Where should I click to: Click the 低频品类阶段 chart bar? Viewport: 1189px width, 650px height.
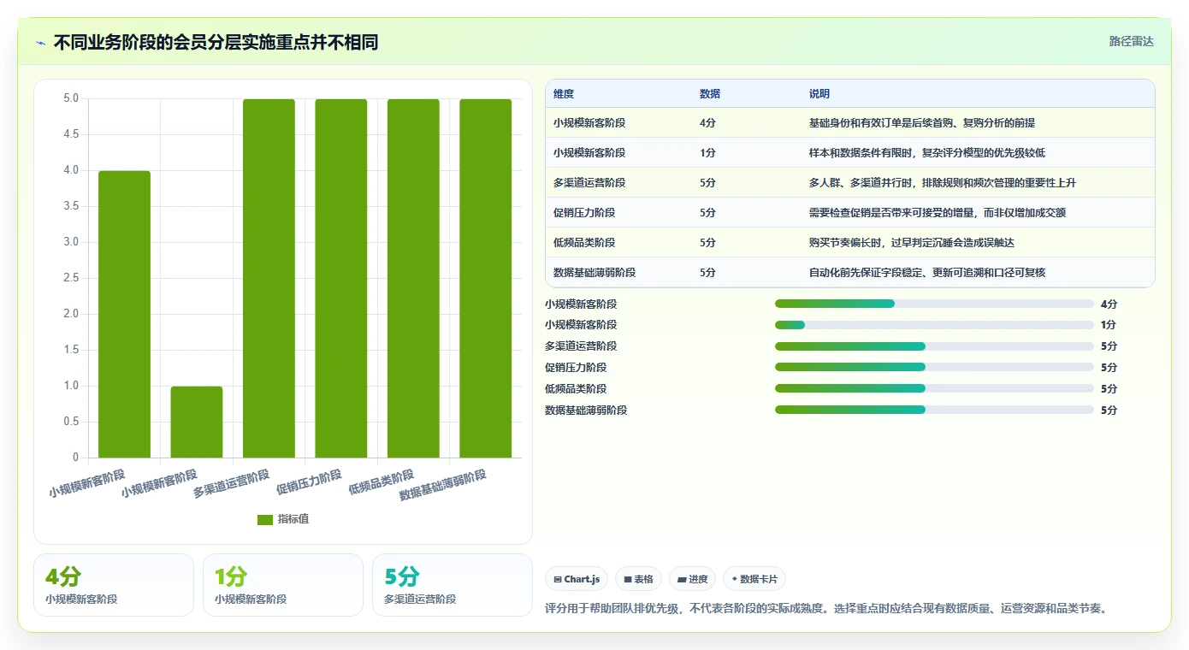(413, 278)
